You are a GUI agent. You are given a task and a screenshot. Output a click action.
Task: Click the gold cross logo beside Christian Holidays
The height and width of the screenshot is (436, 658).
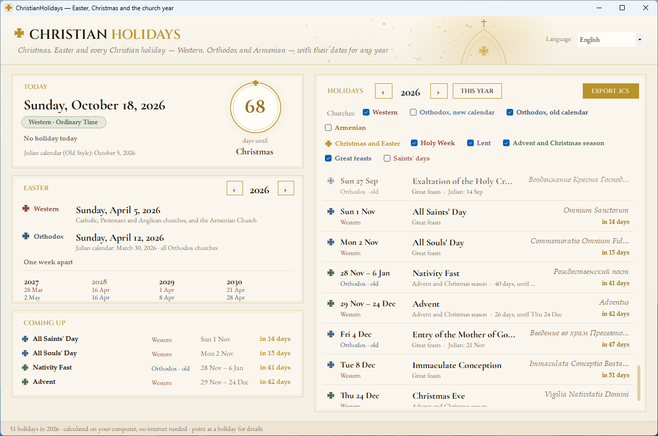point(19,33)
